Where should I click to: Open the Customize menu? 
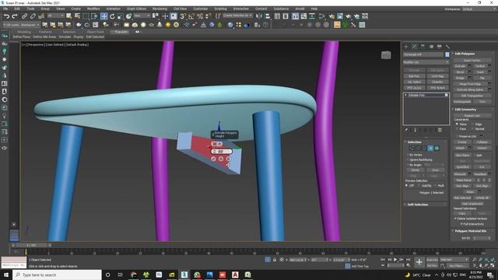(201, 9)
